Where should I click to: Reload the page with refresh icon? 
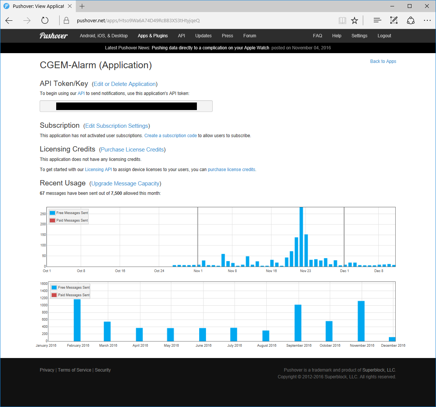pyautogui.click(x=45, y=21)
